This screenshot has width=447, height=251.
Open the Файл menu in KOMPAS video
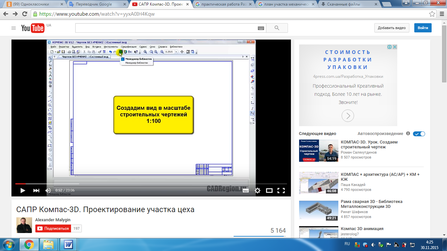point(53,47)
